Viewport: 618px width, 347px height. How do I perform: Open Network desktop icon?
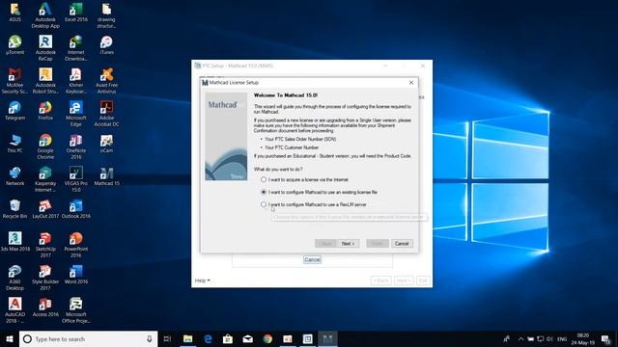15,175
